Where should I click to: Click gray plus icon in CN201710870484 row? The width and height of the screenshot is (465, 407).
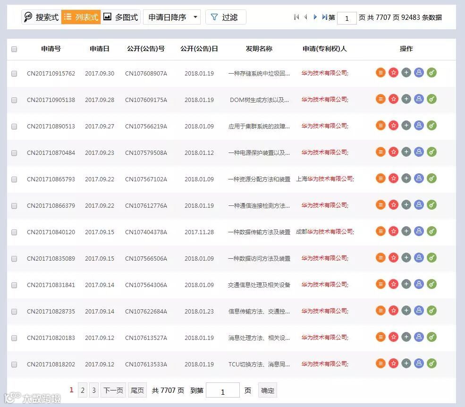coord(406,152)
